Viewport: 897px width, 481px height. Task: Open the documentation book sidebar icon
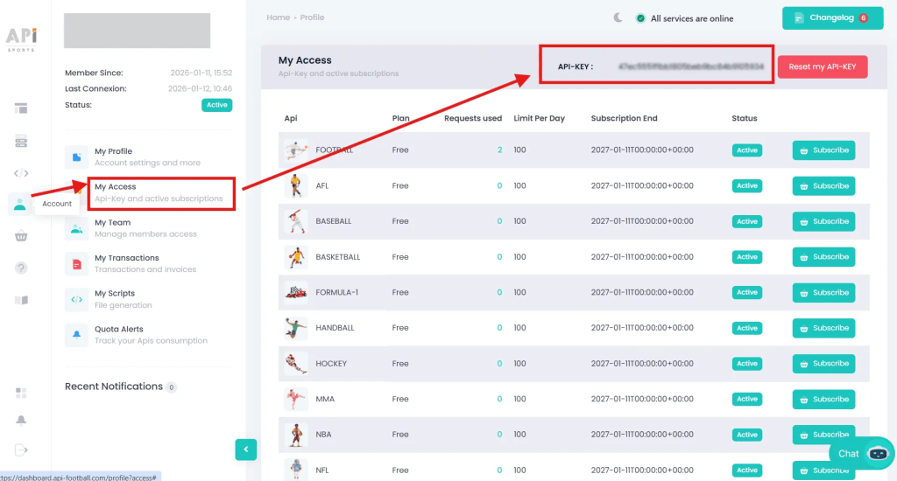(22, 300)
